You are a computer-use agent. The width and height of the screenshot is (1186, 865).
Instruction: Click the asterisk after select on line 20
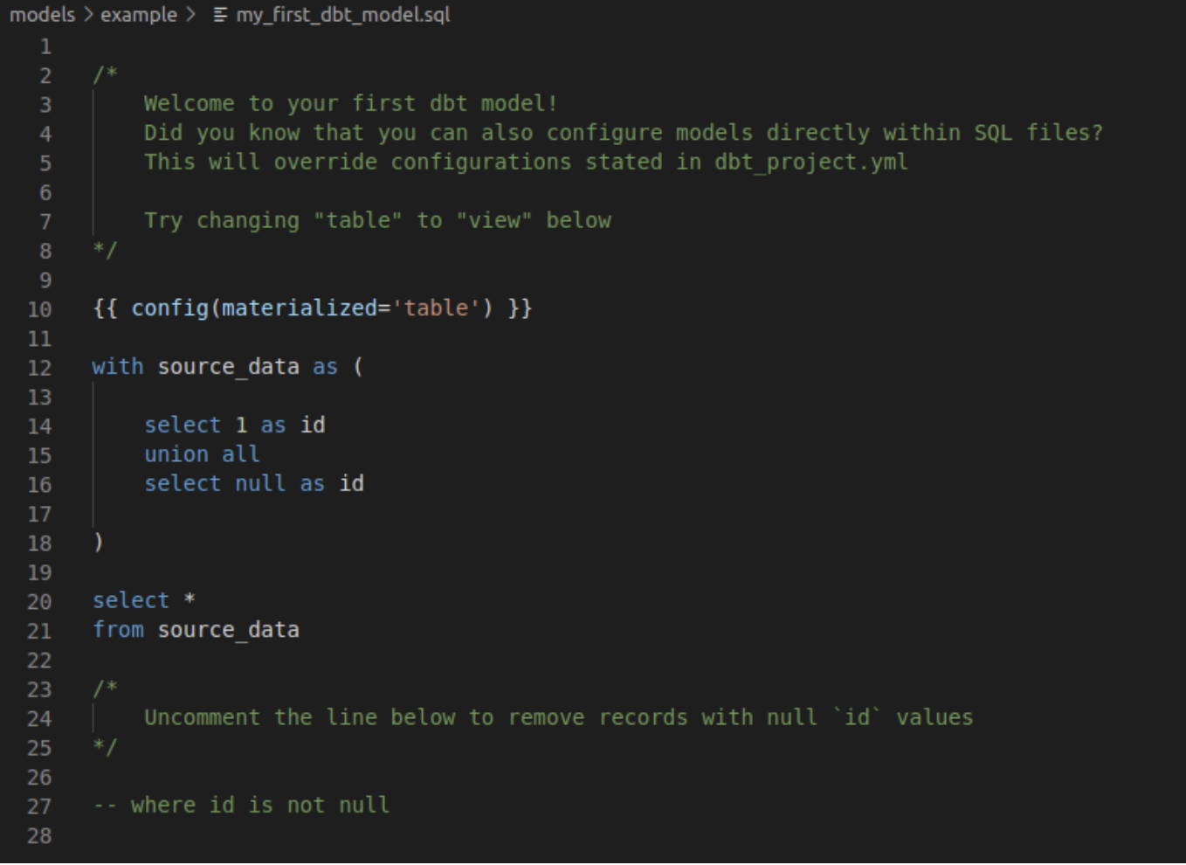point(190,600)
